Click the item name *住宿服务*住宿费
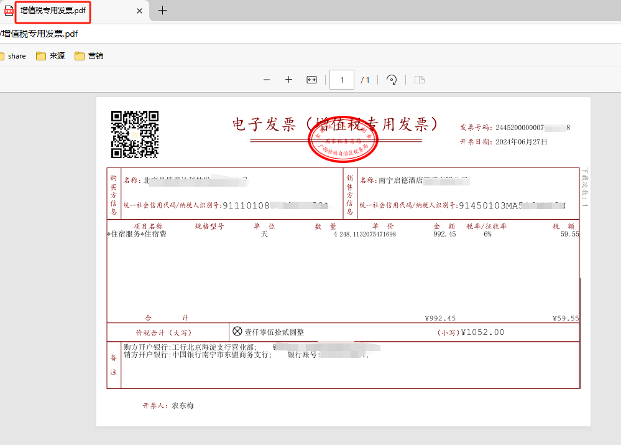621x445 pixels. 137,234
